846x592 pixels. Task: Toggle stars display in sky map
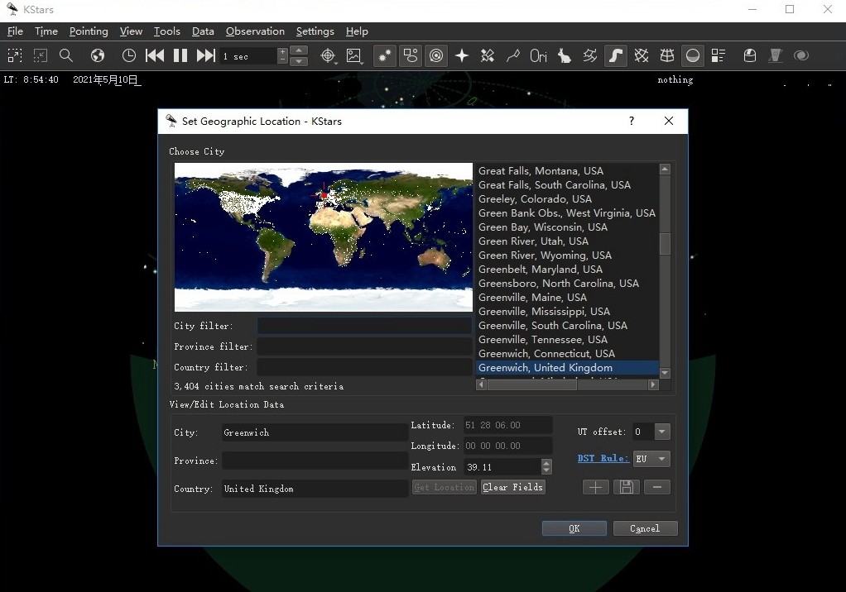tap(385, 55)
